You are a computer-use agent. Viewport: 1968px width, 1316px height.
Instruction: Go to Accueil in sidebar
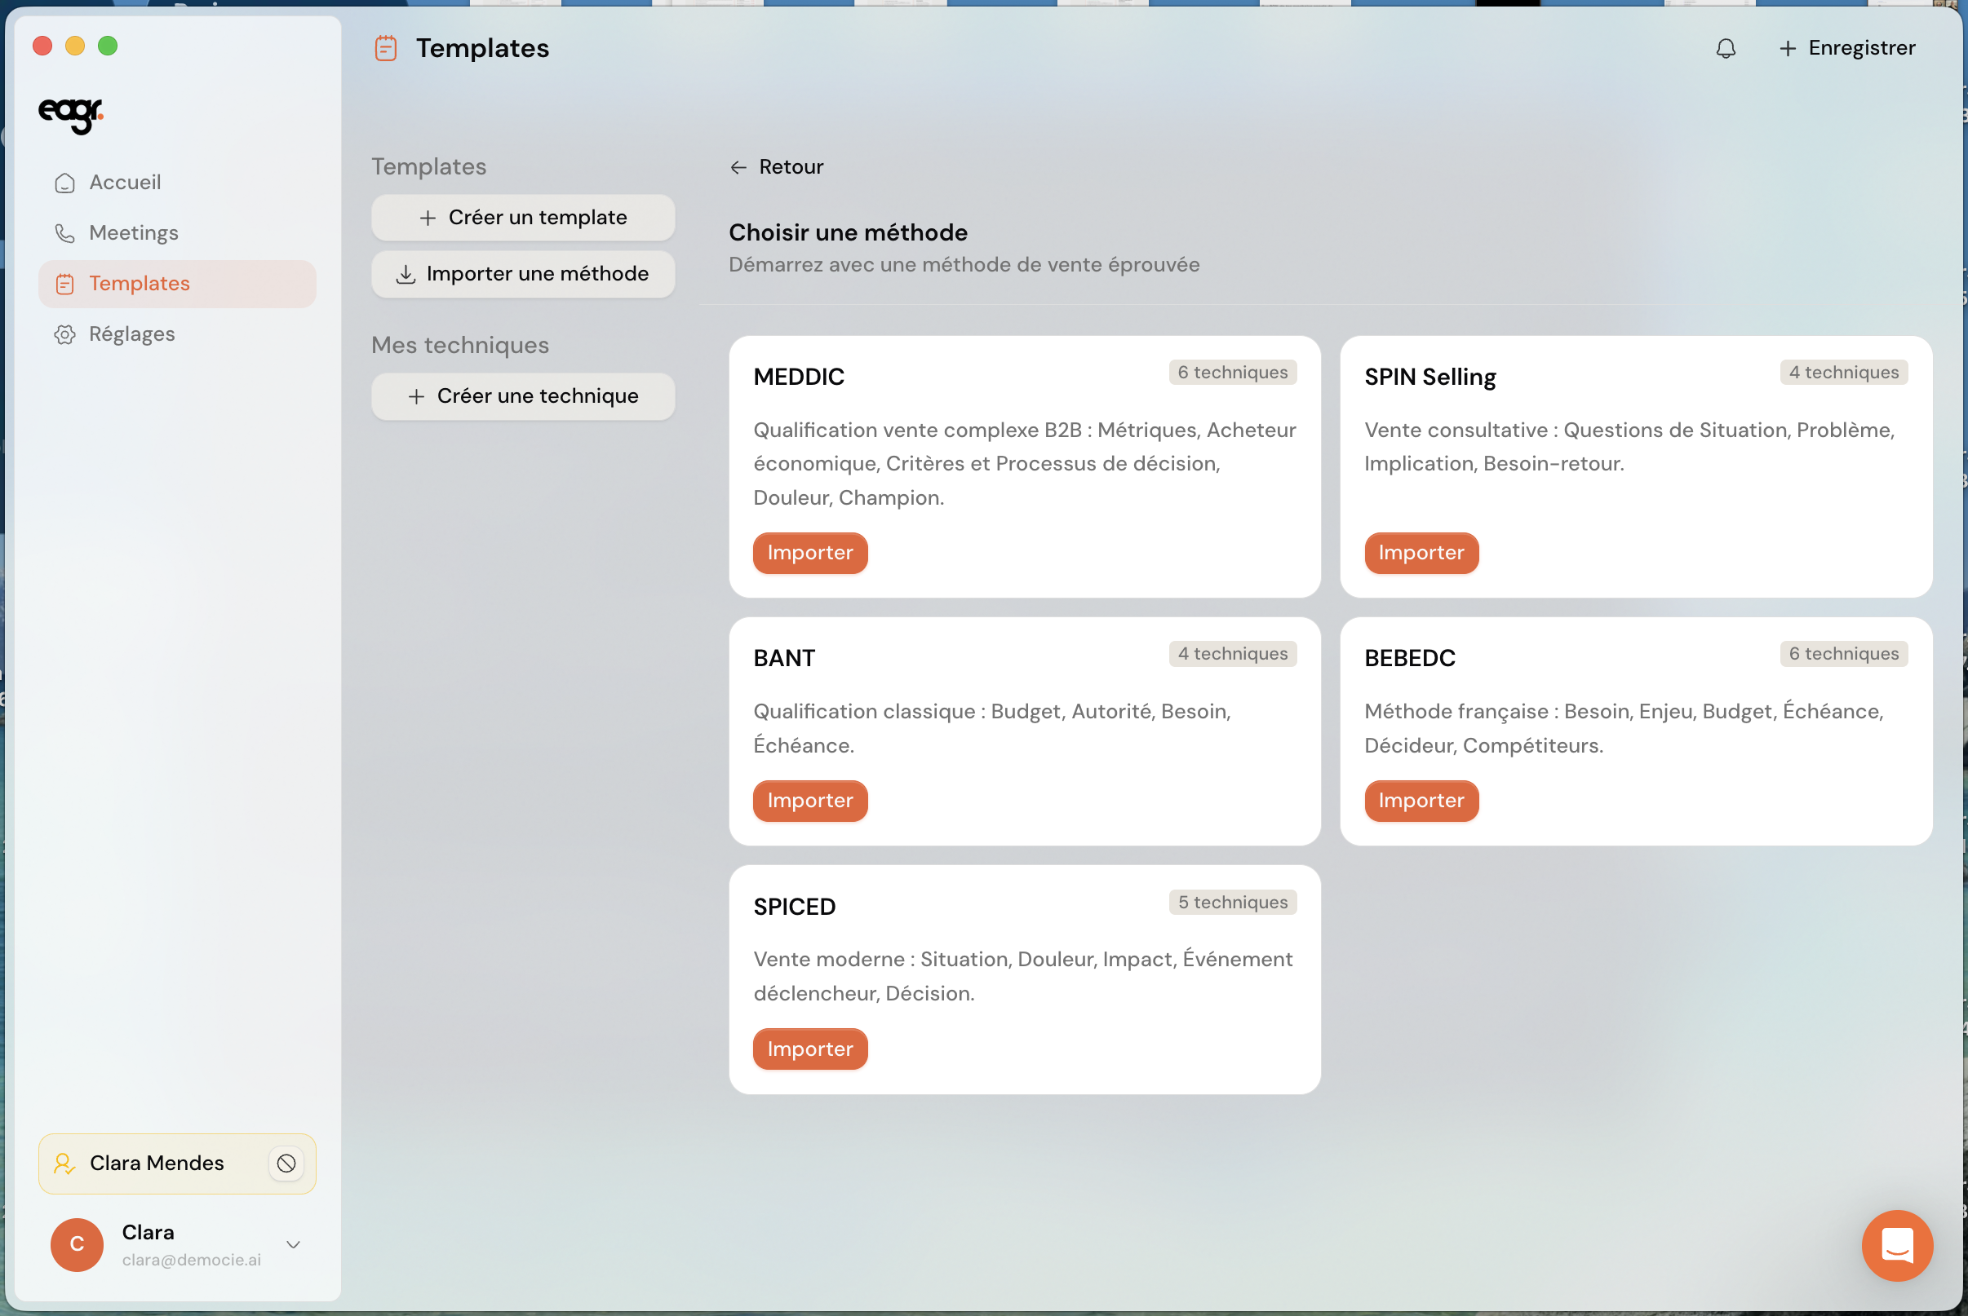(177, 183)
